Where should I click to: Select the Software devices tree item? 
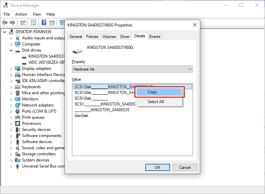(37, 142)
